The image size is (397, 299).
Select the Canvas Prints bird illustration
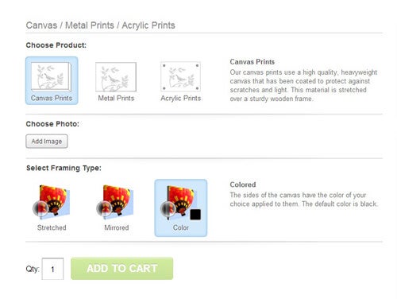pyautogui.click(x=51, y=77)
